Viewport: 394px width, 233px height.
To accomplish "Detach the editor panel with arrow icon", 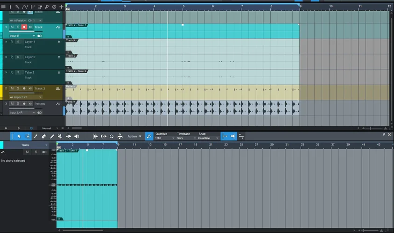I will 384,134.
